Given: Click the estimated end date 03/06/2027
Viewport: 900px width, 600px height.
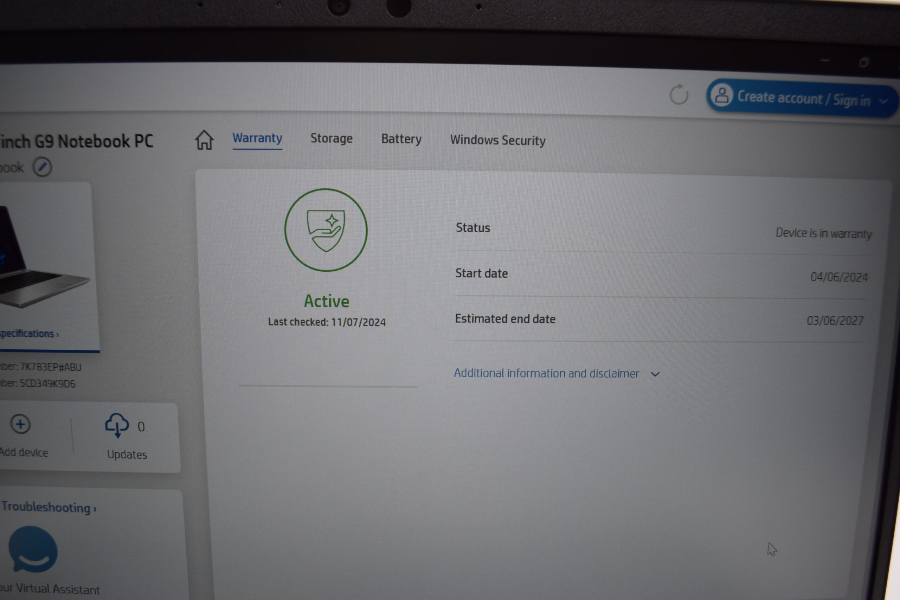Looking at the screenshot, I should pyautogui.click(x=835, y=320).
